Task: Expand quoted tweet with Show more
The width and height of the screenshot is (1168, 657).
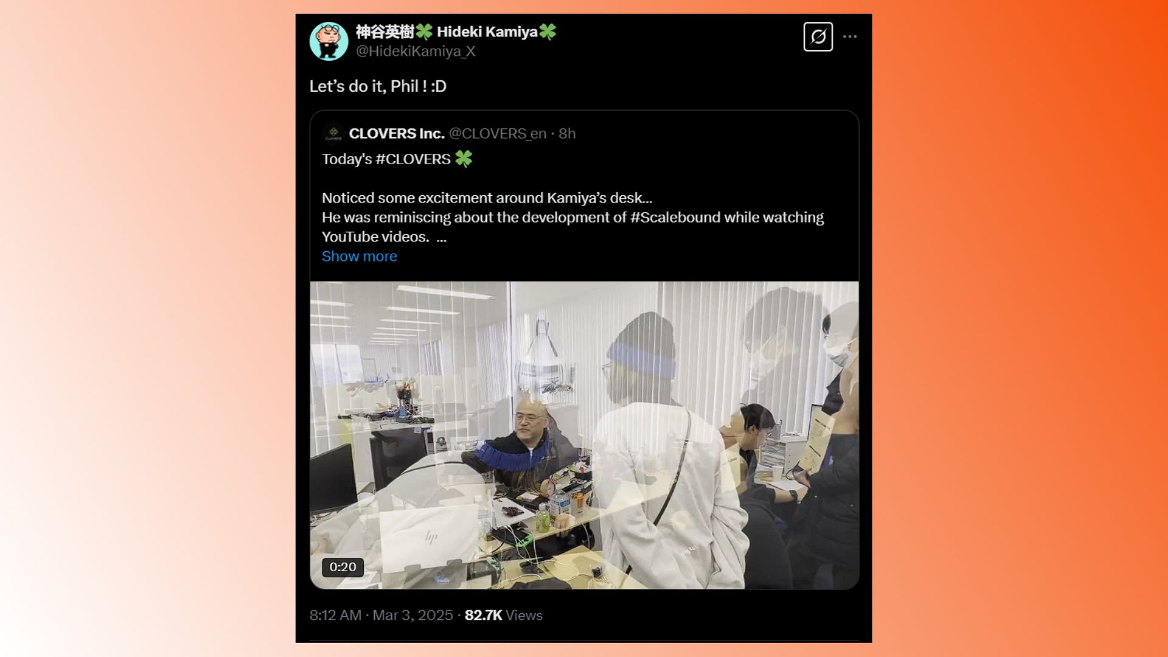Action: point(359,256)
